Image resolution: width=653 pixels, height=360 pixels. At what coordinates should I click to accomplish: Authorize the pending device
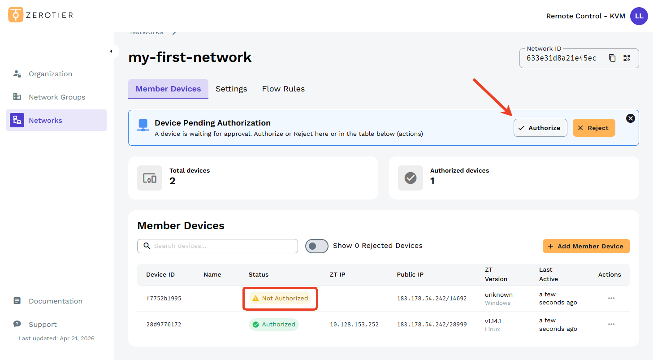540,128
